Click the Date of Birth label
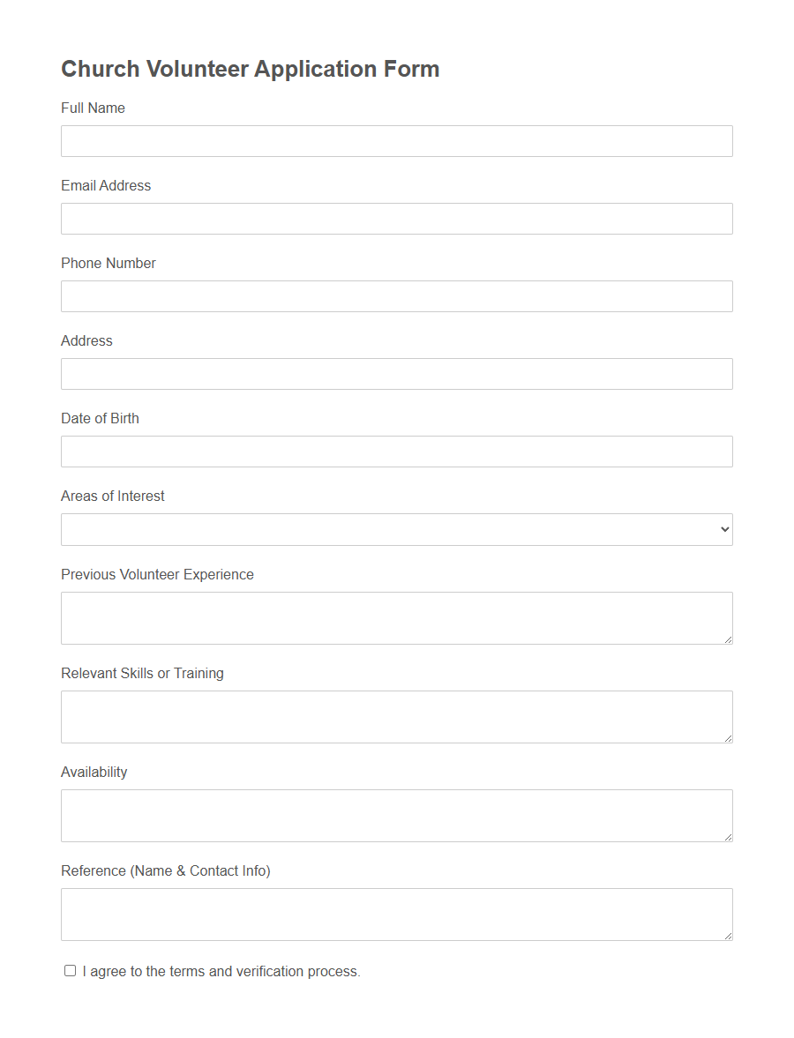This screenshot has height=1038, width=794. coord(100,418)
